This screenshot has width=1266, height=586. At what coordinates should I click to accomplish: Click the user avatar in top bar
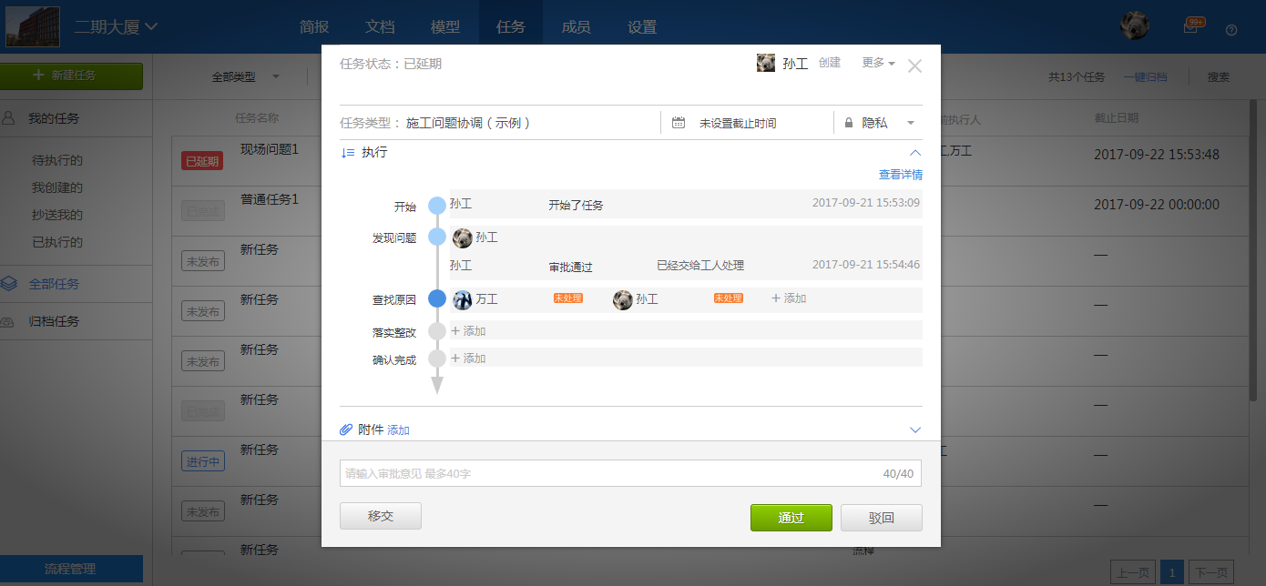click(1134, 26)
